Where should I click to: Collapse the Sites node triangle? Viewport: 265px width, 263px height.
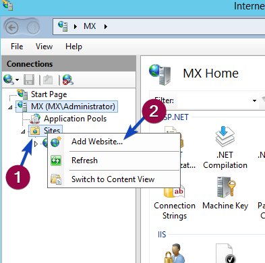click(x=23, y=131)
